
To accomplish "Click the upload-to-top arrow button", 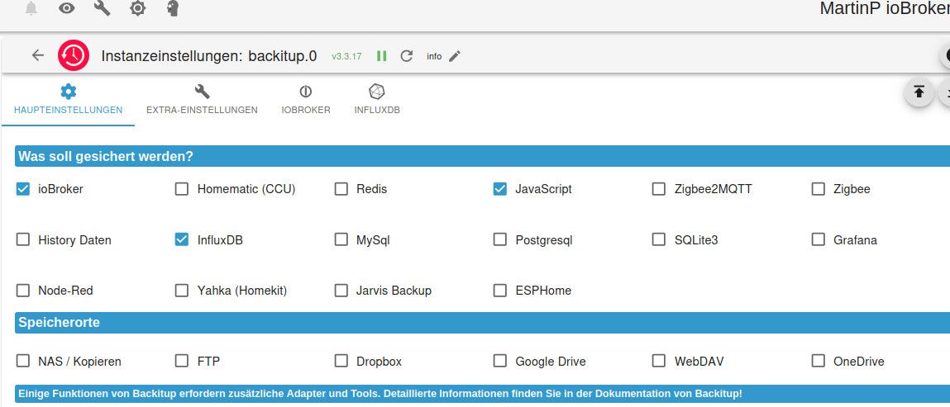I will point(919,92).
